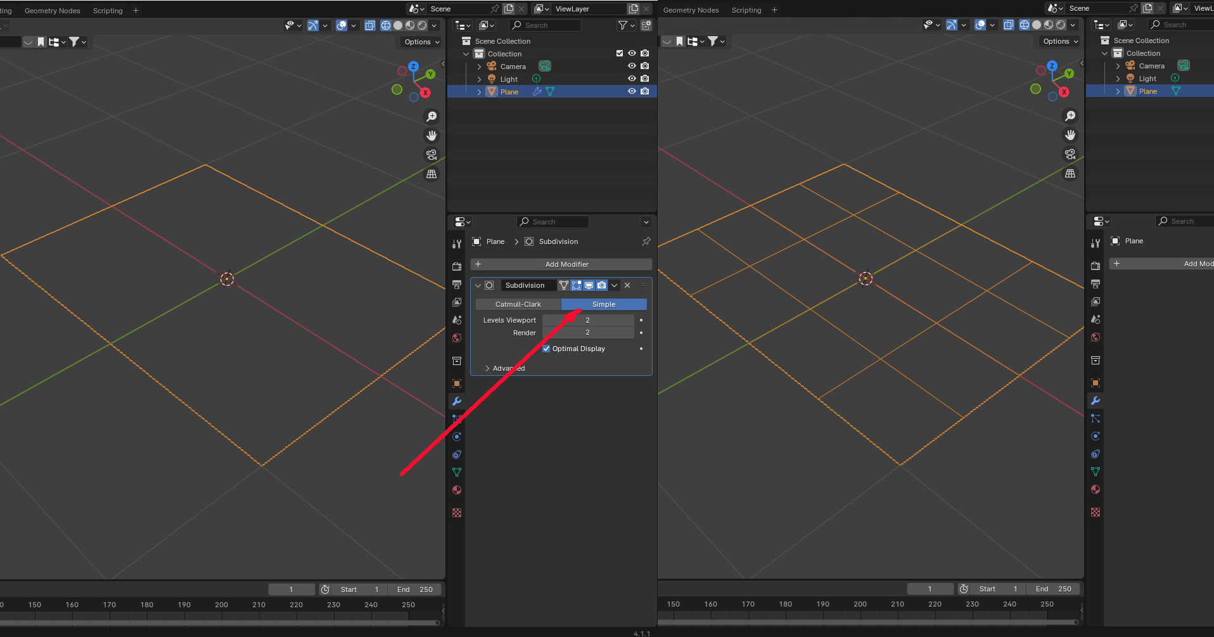Select the Catmull-Clark subdivision type
The width and height of the screenshot is (1214, 637).
point(518,304)
